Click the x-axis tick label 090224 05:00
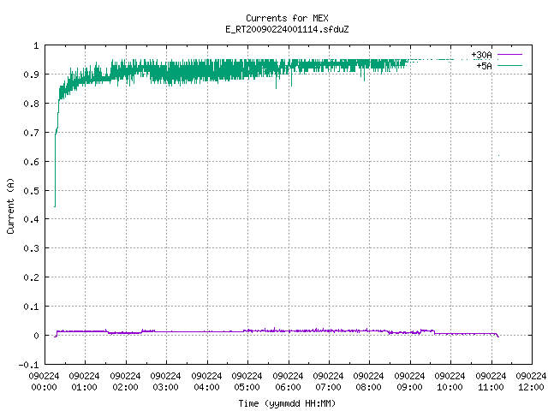The image size is (548, 411). 247,382
